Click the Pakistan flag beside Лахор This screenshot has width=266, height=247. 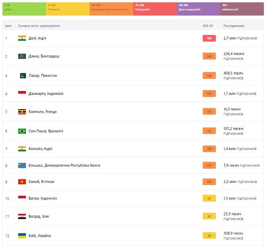[22, 76]
